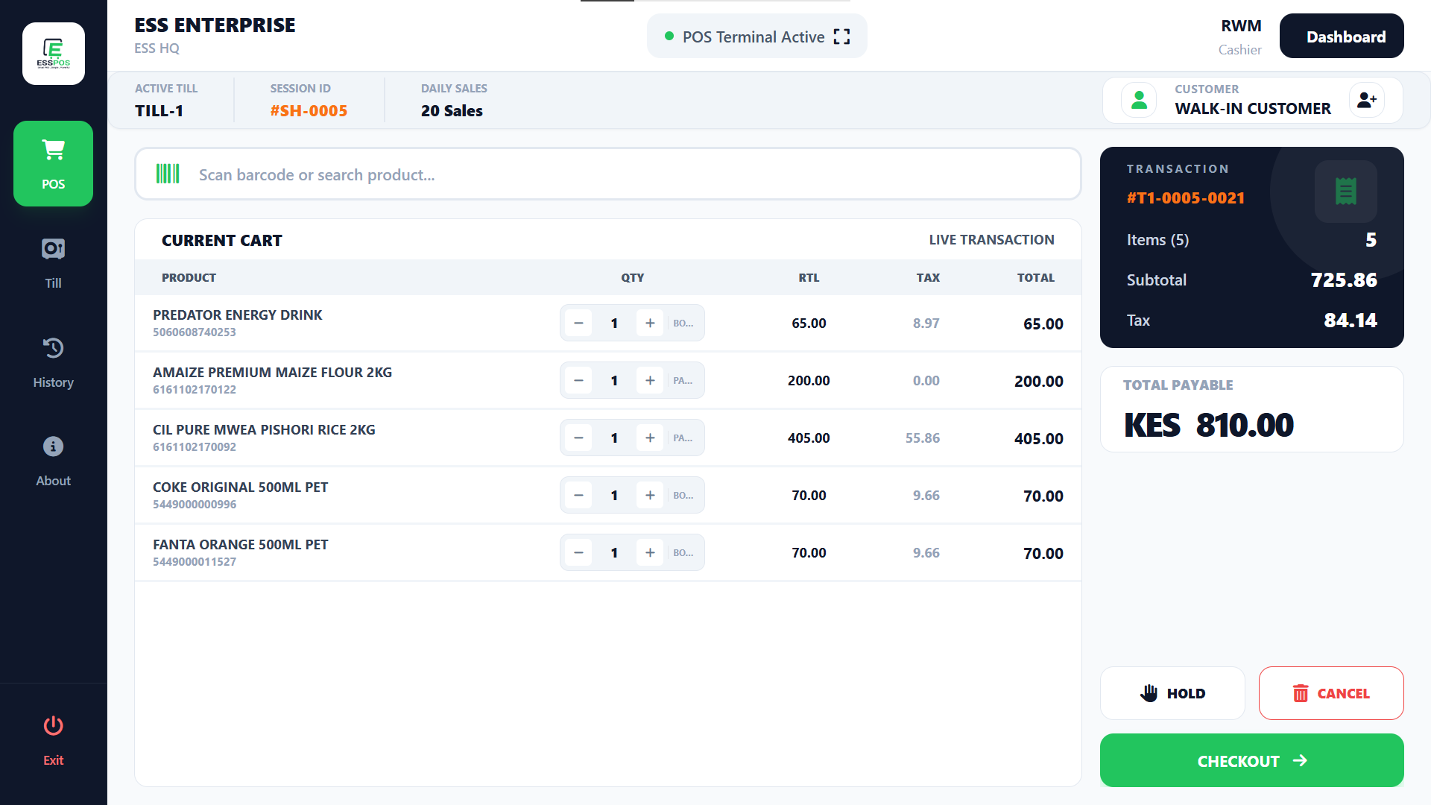Click the quantity value for Predator Energy Drink
Screen dimensions: 1431x805
click(614, 323)
